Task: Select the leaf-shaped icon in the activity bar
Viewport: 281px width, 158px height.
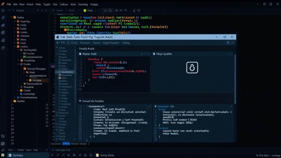Action: click(x=3, y=18)
